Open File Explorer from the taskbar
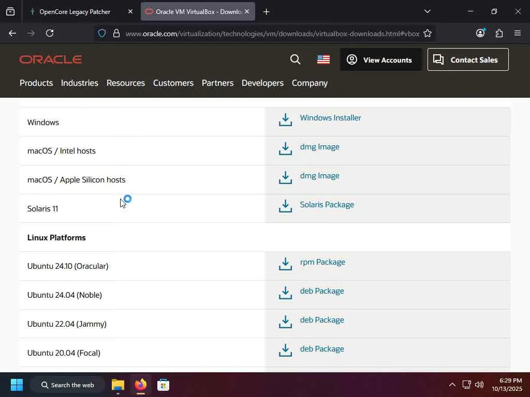This screenshot has width=530, height=397. (118, 385)
